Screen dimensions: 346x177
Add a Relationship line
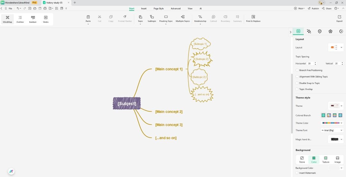click(x=200, y=19)
